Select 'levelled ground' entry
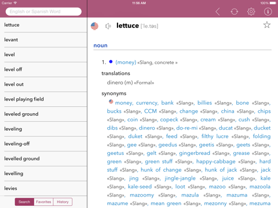The height and width of the screenshot is (208, 278). tap(43, 159)
